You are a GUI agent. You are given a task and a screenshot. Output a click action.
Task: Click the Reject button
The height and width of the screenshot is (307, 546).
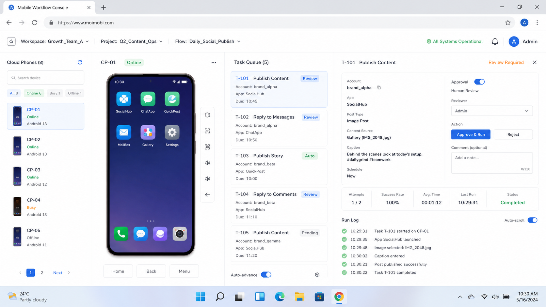[x=513, y=134]
